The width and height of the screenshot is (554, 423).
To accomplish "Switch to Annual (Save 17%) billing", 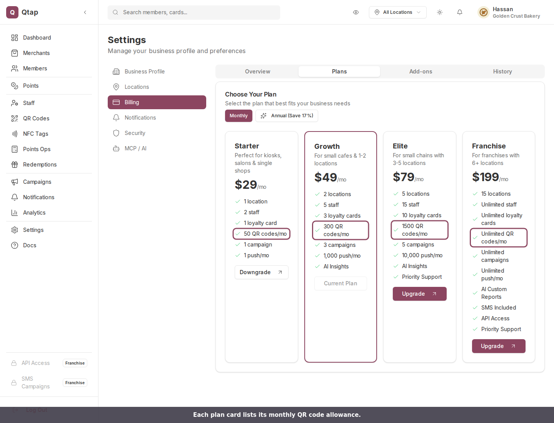I will coord(287,116).
